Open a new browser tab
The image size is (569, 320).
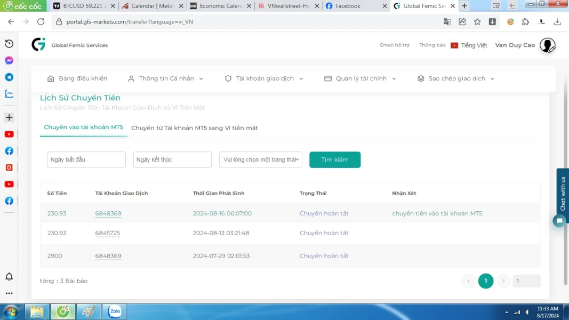[x=464, y=6]
